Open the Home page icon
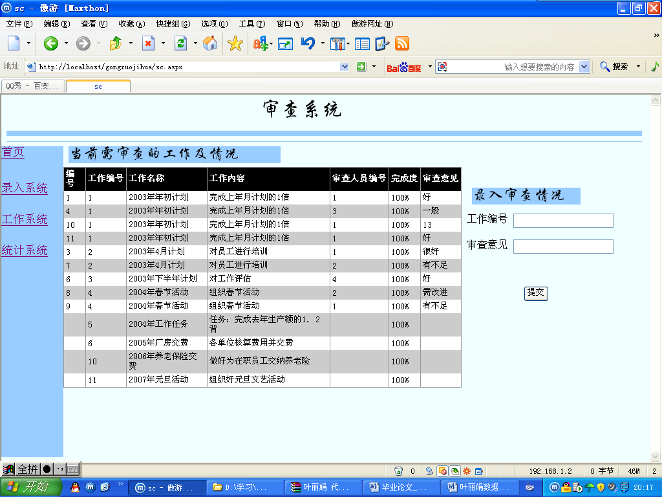Screen dimensions: 662x497 point(210,43)
